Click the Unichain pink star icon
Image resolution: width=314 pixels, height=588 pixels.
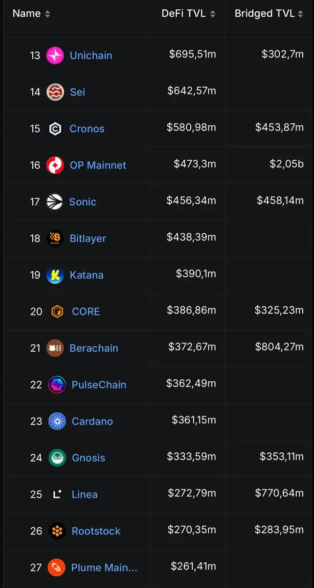point(55,55)
